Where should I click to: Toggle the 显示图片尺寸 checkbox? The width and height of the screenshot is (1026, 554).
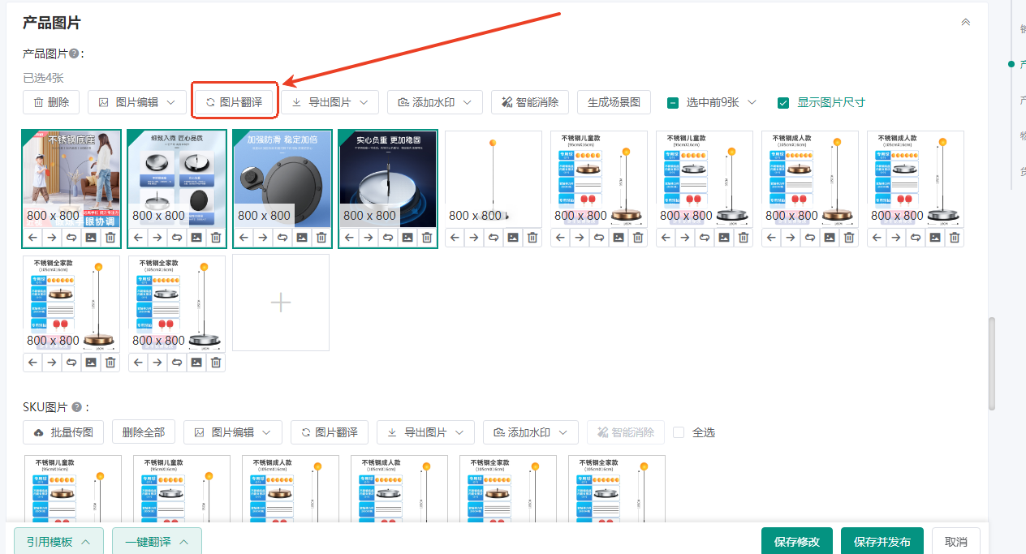(783, 102)
